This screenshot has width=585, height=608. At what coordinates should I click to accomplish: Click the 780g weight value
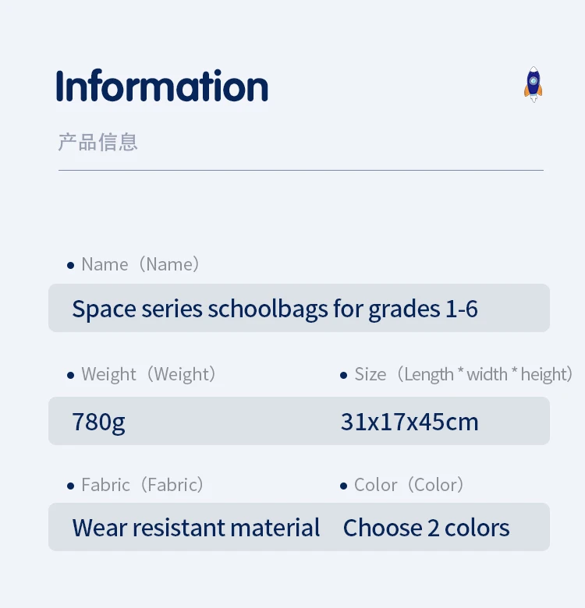click(98, 422)
